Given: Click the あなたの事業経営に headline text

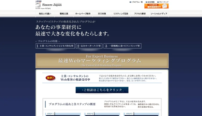Looking at the screenshot, I should pos(59,27).
